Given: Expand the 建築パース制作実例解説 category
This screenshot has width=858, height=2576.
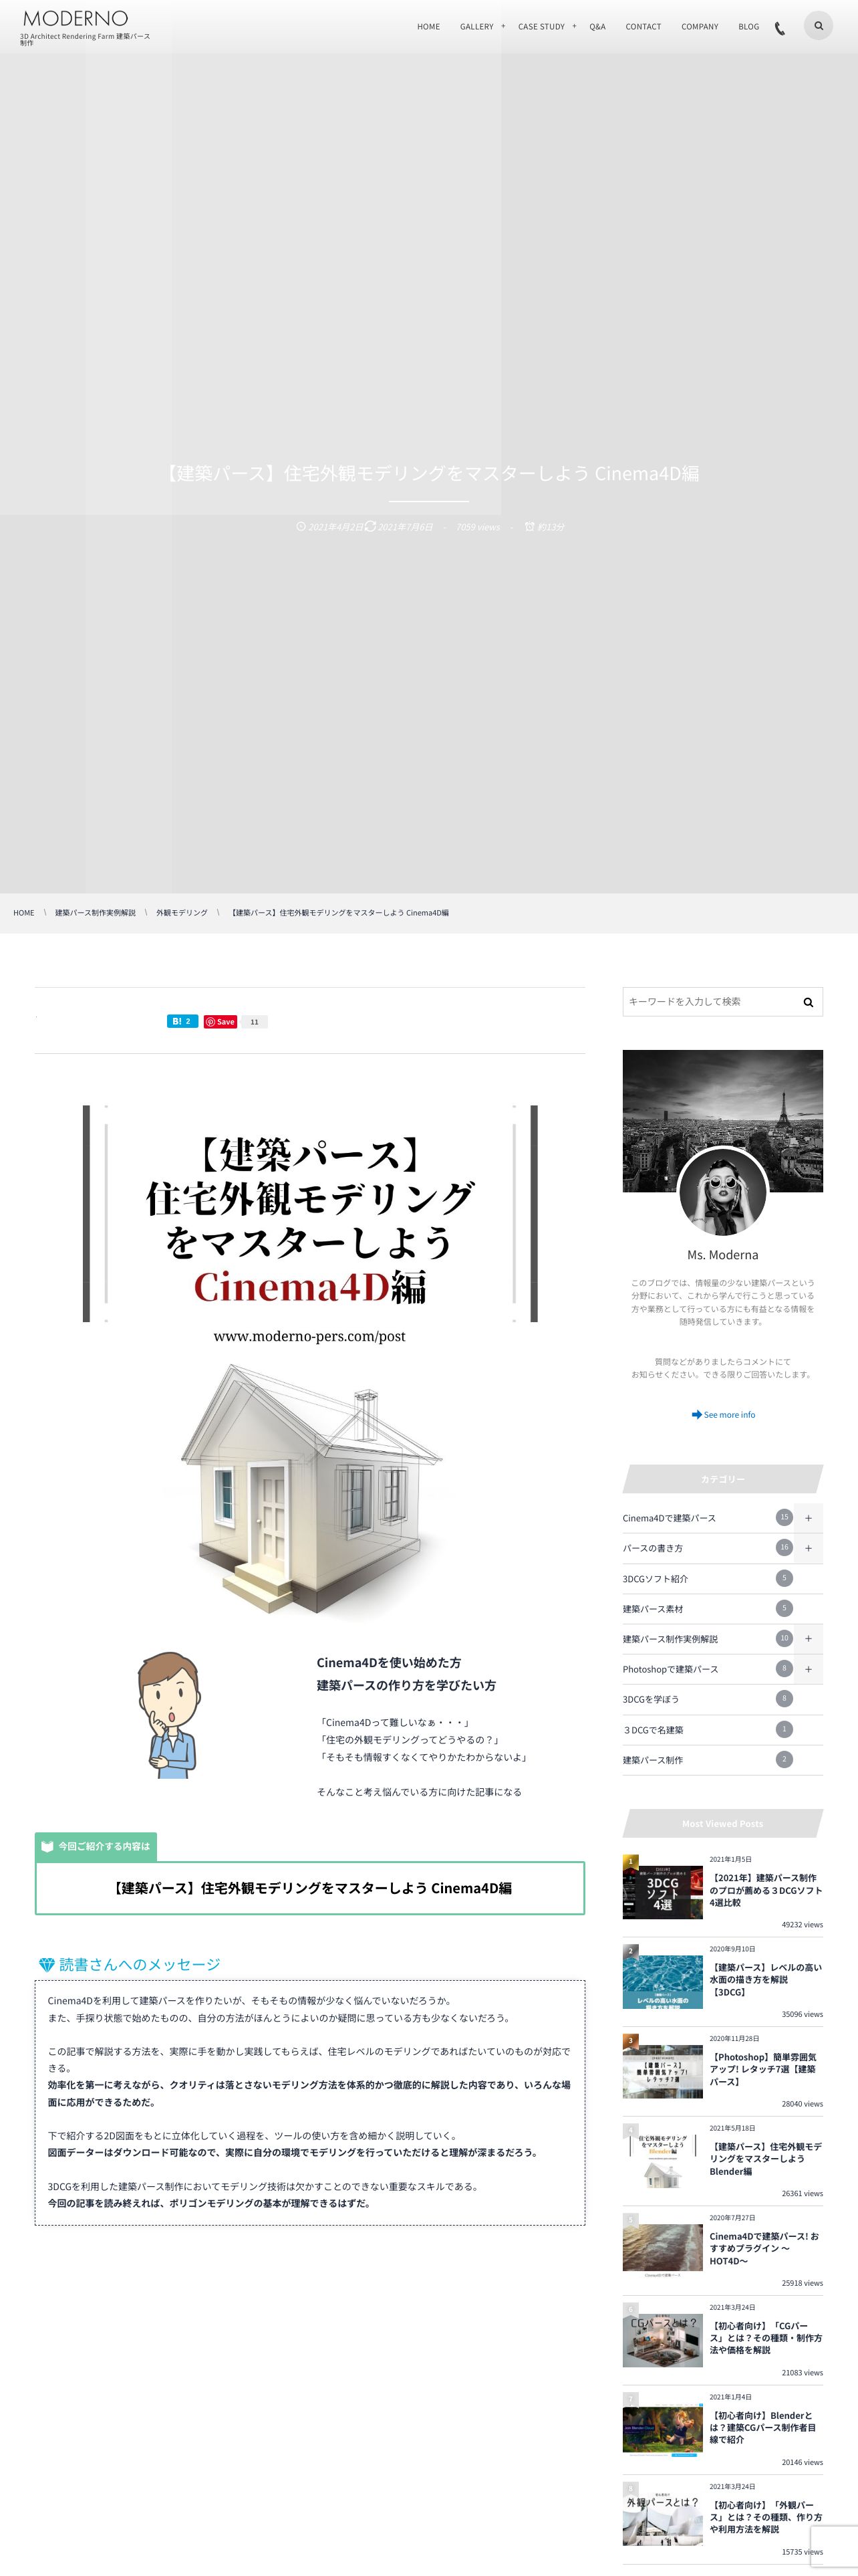Looking at the screenshot, I should [808, 1638].
